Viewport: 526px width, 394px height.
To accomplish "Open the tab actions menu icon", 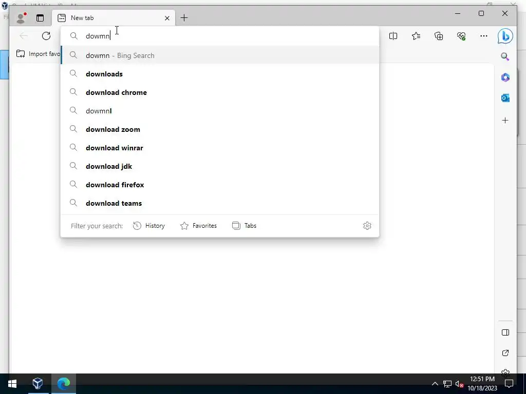I will coord(40,18).
